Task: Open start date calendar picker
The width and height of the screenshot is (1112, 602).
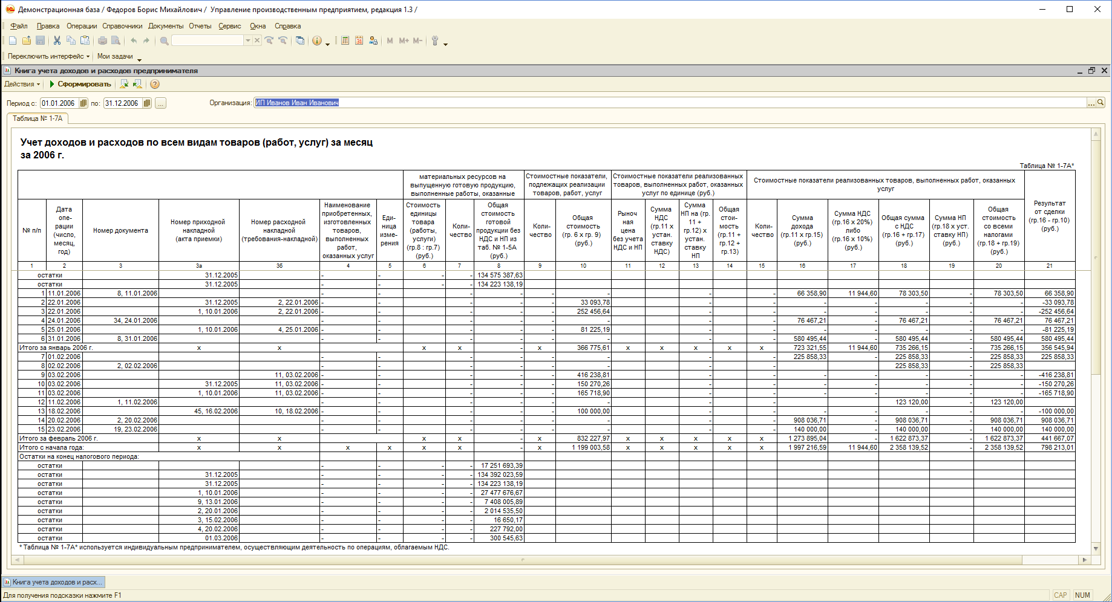Action: click(83, 103)
